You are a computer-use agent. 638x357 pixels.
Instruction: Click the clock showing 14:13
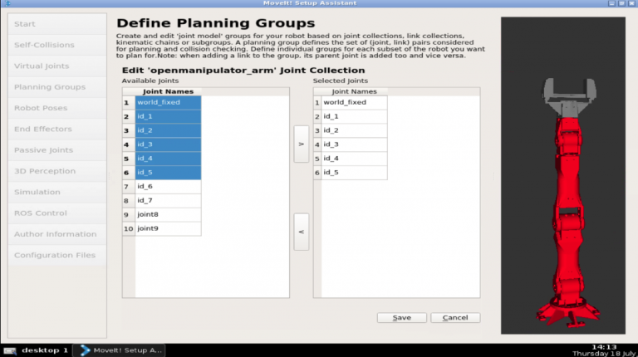click(x=604, y=347)
